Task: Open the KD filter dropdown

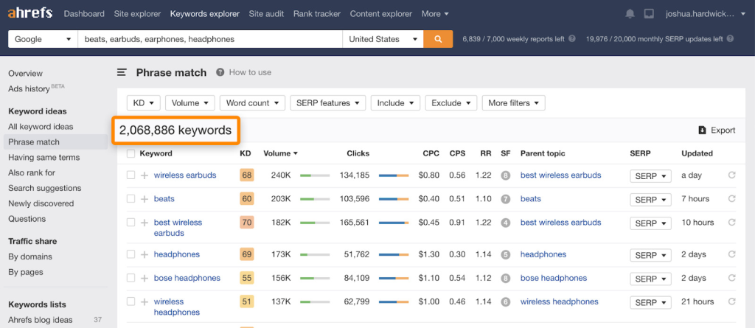Action: pyautogui.click(x=143, y=103)
